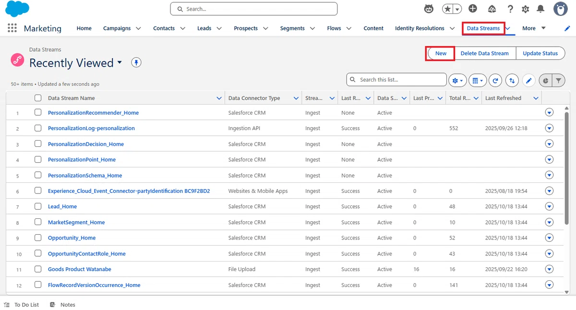Select the Lead_Home row checkbox

coord(38,206)
